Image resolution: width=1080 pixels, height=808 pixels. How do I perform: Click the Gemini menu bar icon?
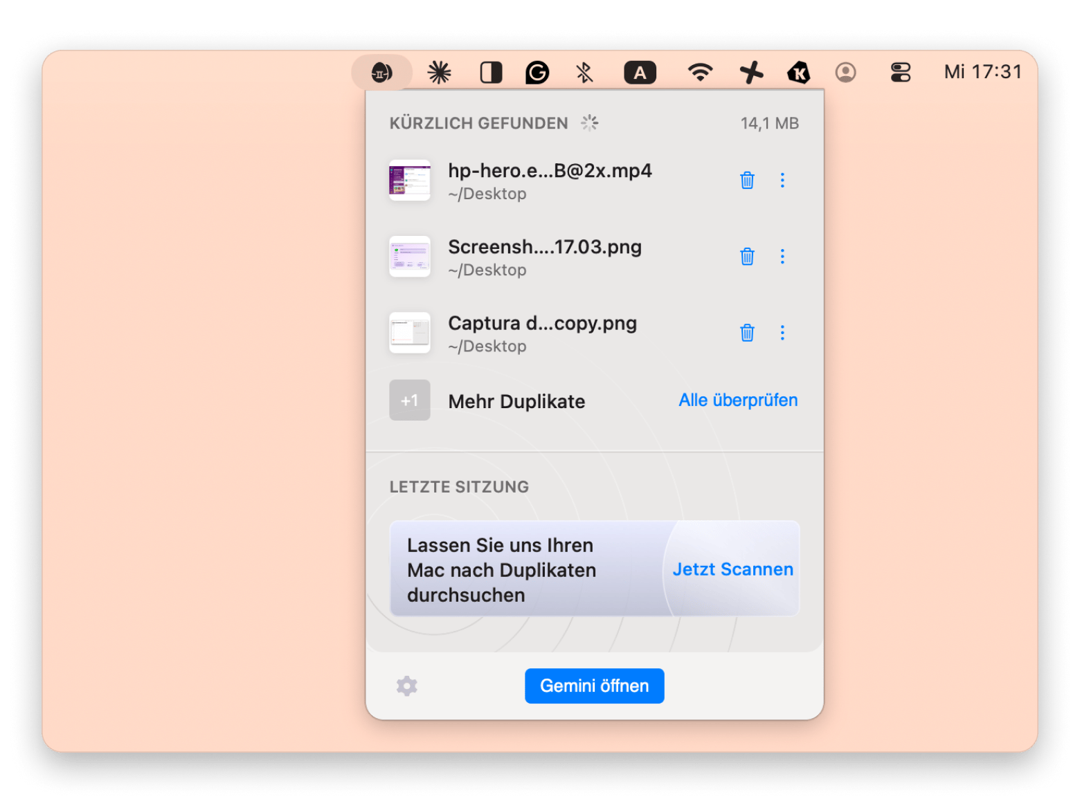(381, 72)
